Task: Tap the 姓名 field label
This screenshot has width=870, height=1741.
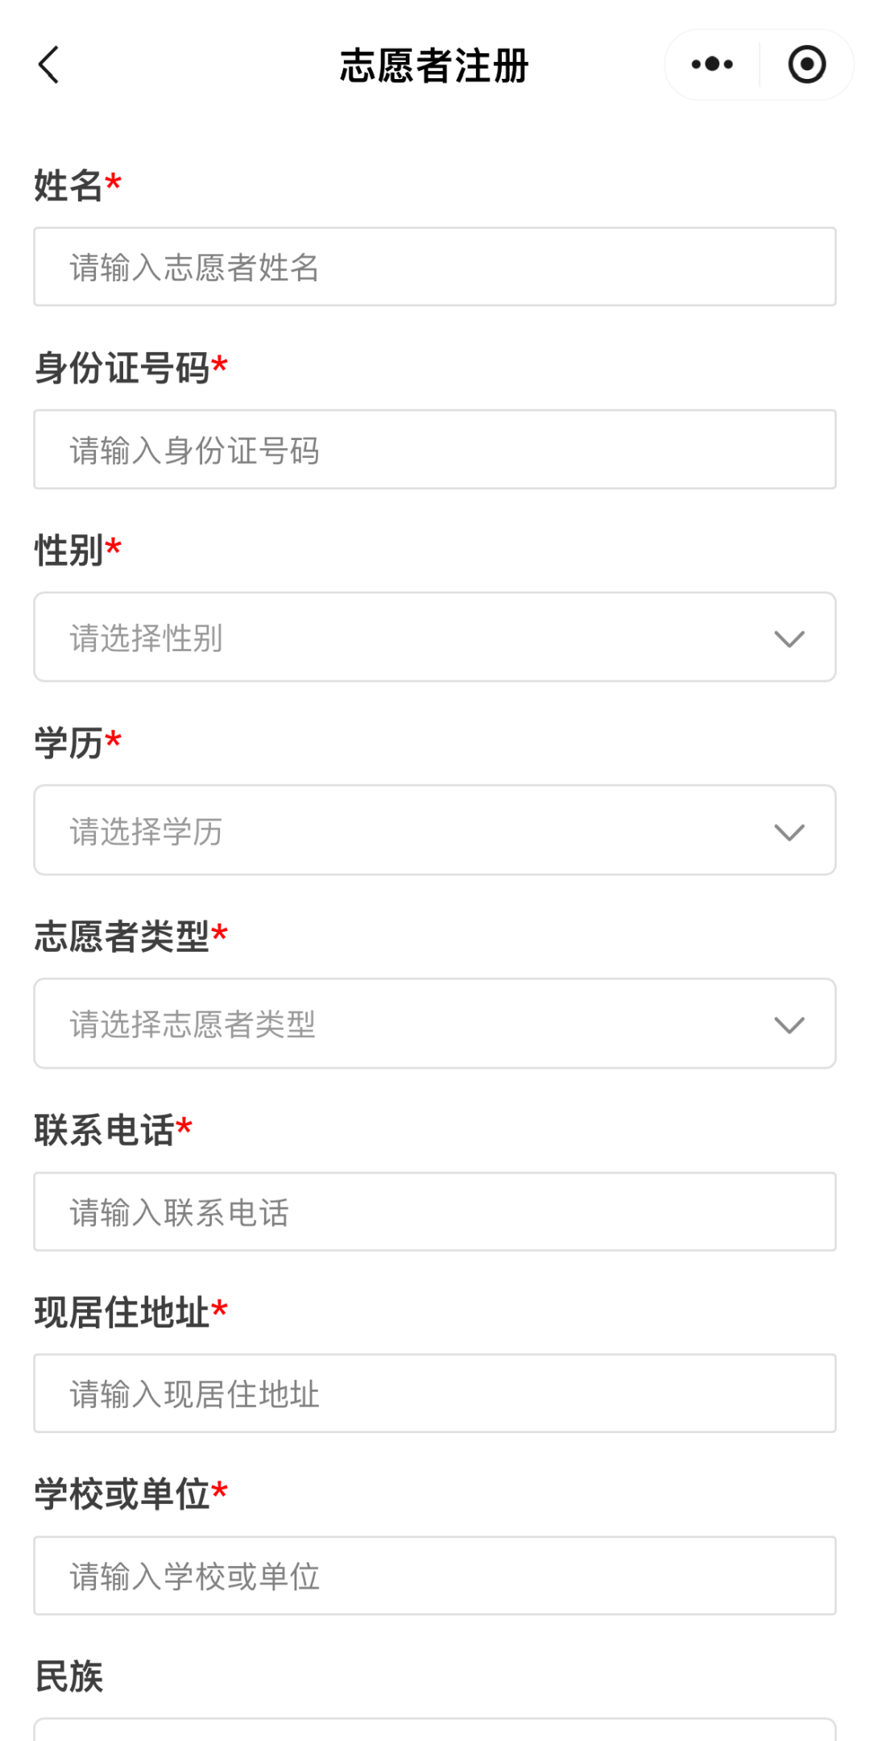Action: tap(68, 185)
